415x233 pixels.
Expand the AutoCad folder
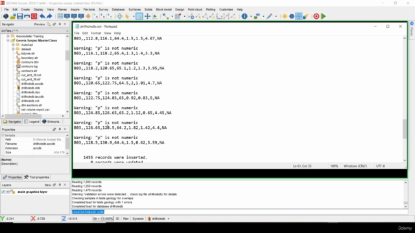click(13, 45)
